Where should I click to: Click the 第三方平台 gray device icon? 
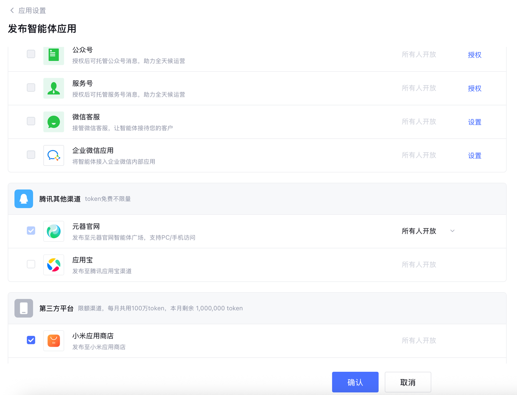click(x=24, y=308)
